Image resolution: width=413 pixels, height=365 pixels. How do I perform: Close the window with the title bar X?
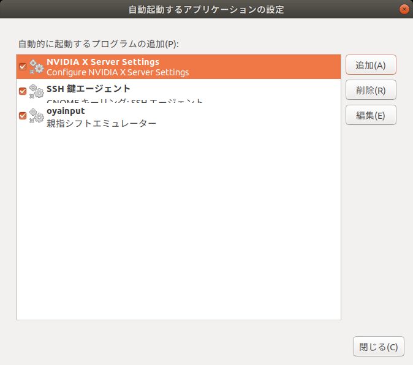pyautogui.click(x=404, y=9)
